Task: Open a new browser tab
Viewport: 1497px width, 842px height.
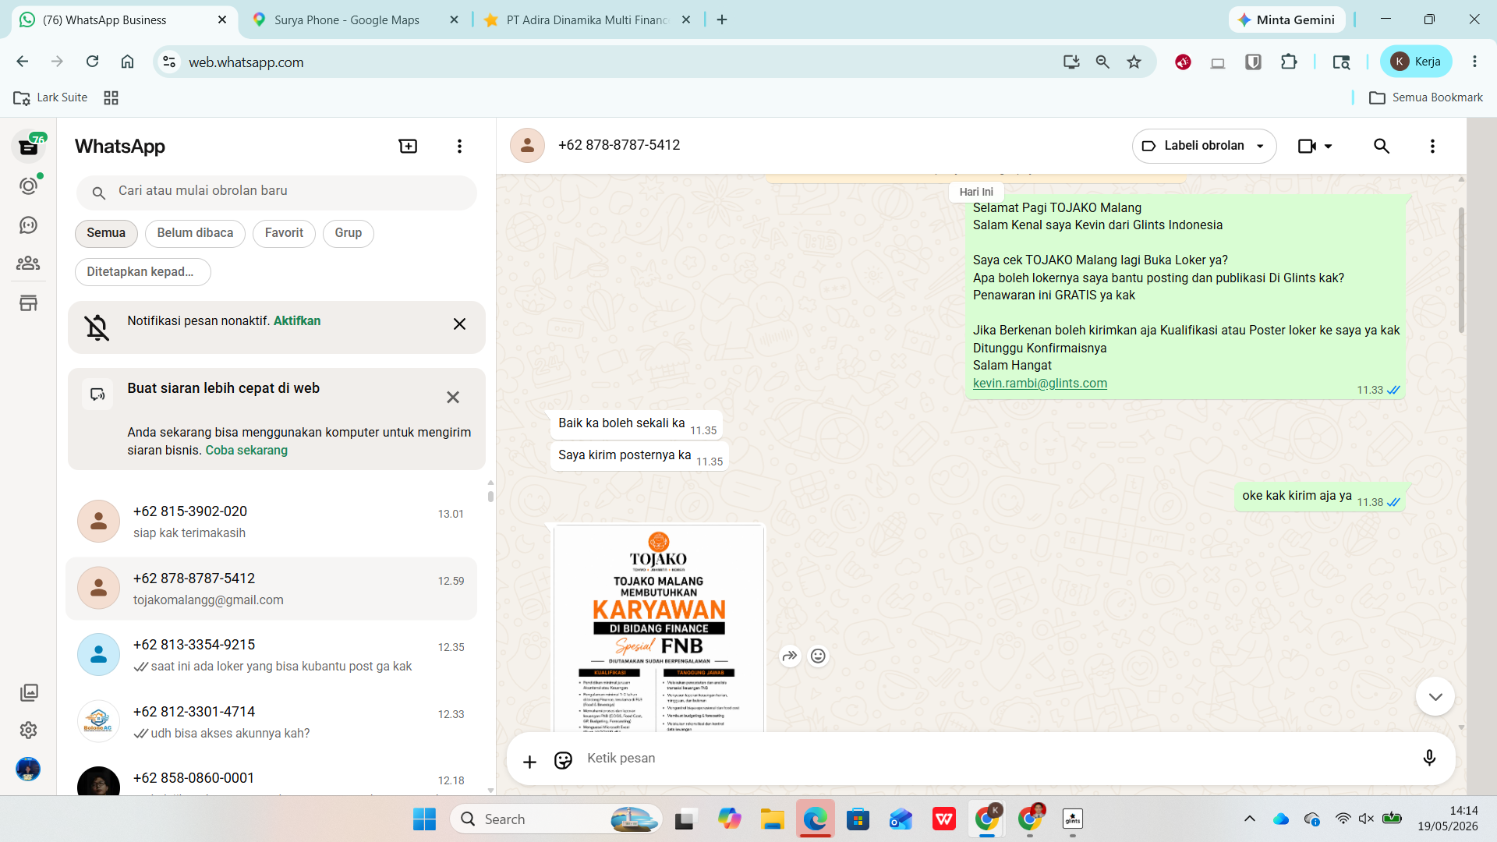Action: tap(722, 20)
